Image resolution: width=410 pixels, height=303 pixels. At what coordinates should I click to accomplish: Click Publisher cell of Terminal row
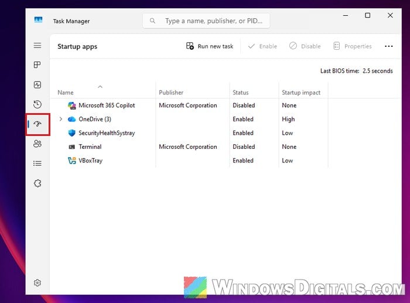click(x=188, y=147)
